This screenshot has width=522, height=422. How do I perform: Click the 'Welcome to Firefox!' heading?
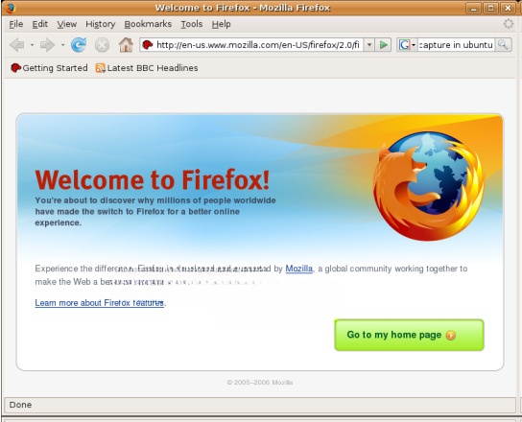pos(153,179)
